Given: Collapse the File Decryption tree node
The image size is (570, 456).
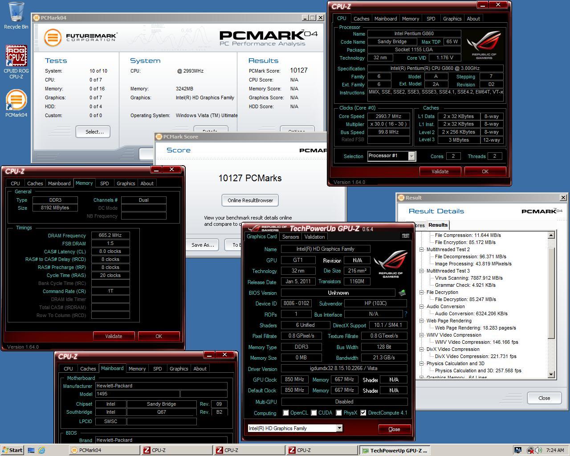Looking at the screenshot, I should pyautogui.click(x=421, y=292).
